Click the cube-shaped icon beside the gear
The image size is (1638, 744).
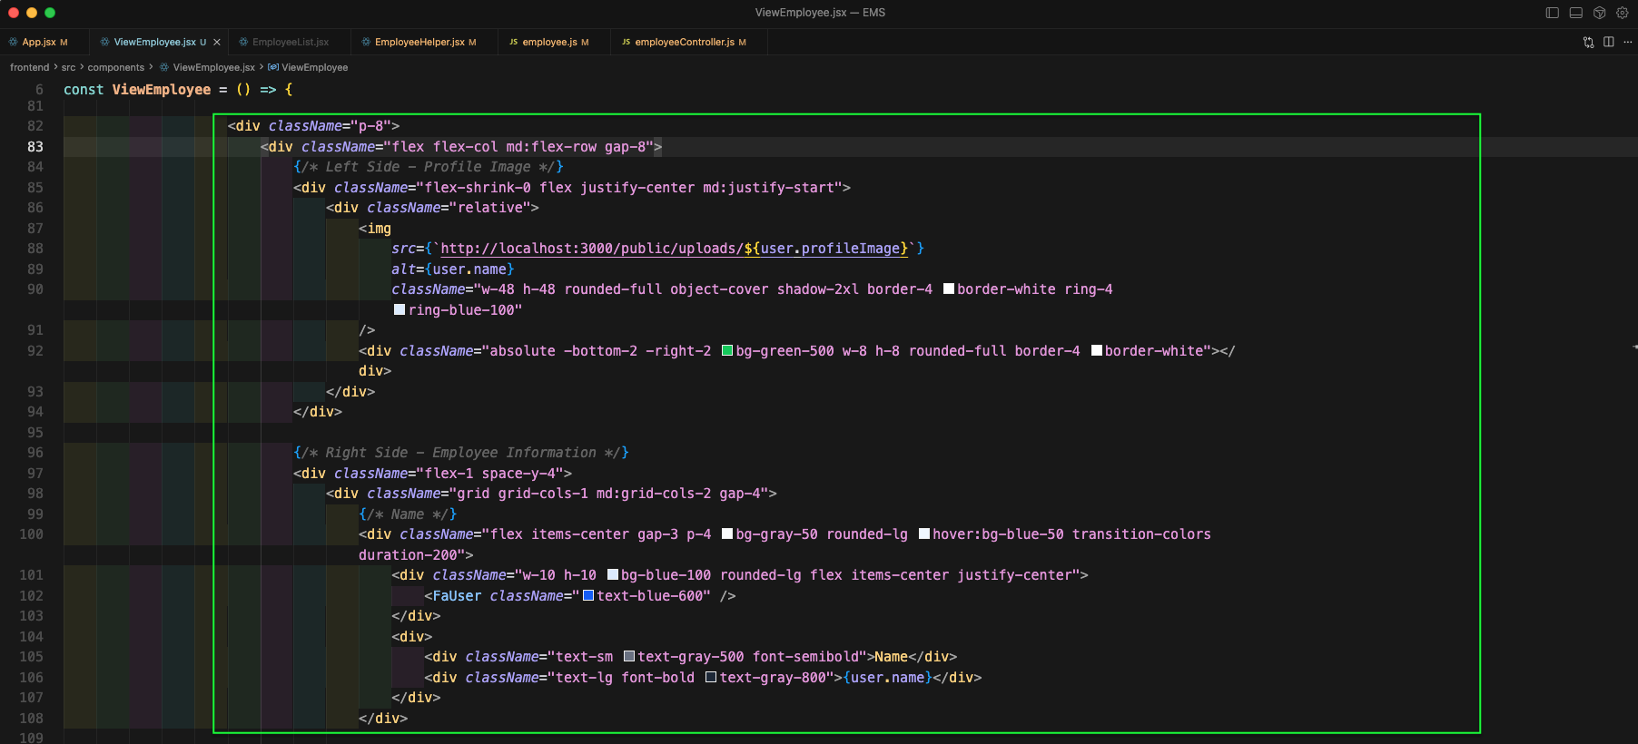[x=1600, y=13]
